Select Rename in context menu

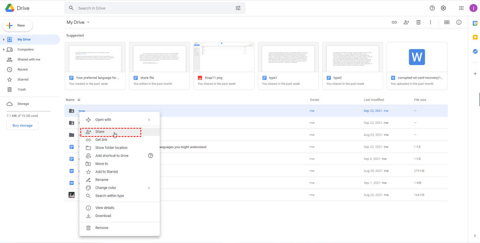[x=119, y=180]
